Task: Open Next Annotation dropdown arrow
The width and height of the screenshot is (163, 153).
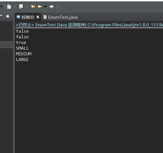Action: point(15,7)
